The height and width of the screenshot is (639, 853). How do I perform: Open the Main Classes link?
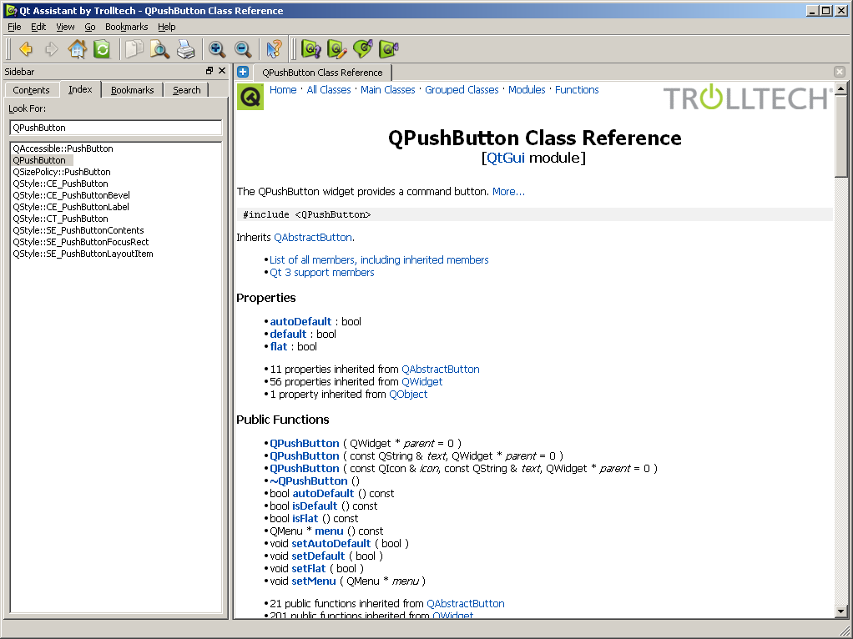point(388,90)
